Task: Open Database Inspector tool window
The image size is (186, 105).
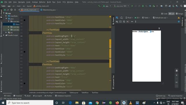Action: pyautogui.click(x=63, y=96)
